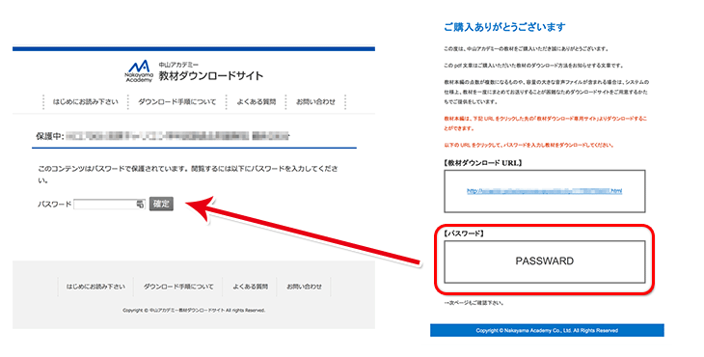Open はじめにお読み下さい in top navigation
704x357 pixels.
85,102
